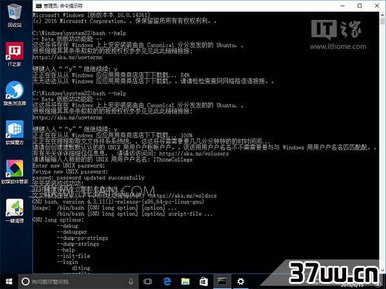Maximize the command prompt window
The width and height of the screenshot is (386, 289).
click(x=360, y=6)
